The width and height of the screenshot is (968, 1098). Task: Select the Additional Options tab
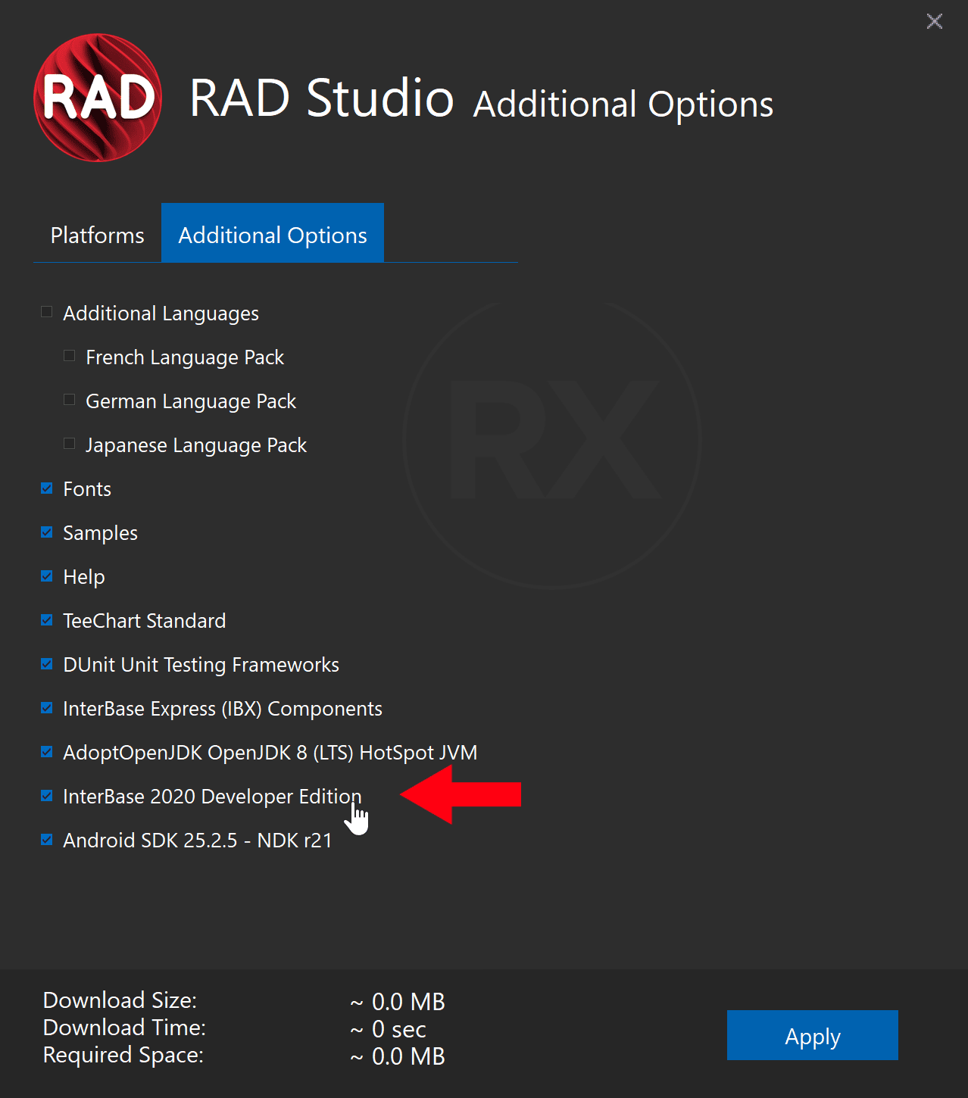click(x=273, y=234)
